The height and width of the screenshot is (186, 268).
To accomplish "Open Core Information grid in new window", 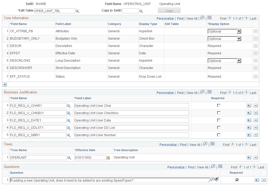I will coord(202,18).
